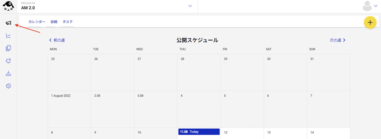Expand the AM 2.0 projects dropdown
Image resolution: width=381 pixels, height=139 pixels.
pos(190,6)
